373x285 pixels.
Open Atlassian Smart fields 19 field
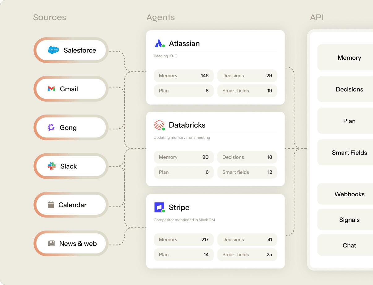(247, 91)
